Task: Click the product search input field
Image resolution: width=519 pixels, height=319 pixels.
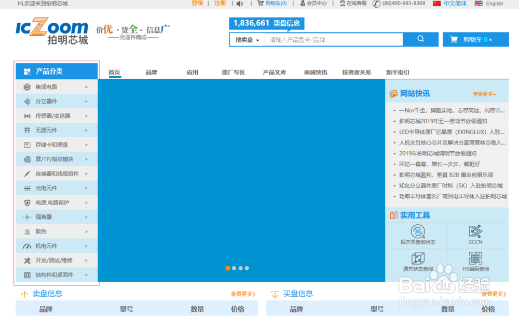Action: (x=332, y=39)
